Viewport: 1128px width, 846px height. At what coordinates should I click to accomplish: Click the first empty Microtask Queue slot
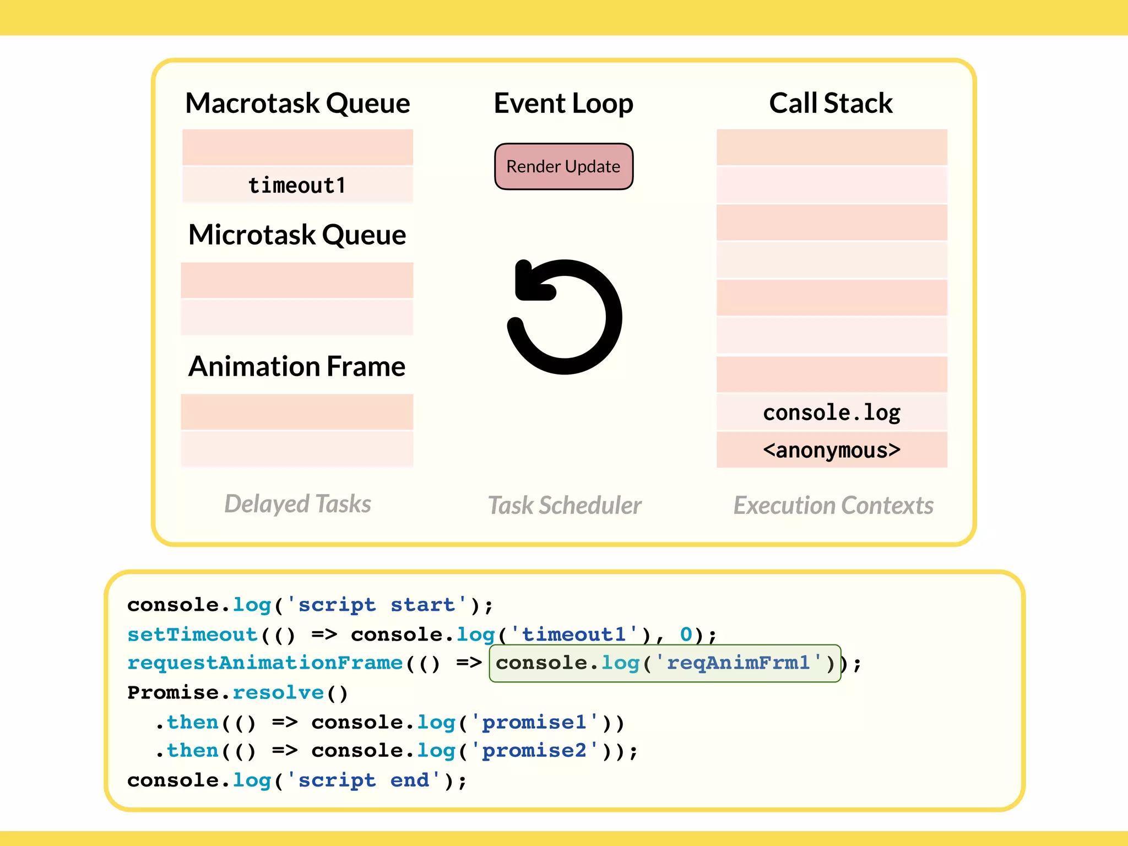tap(297, 280)
